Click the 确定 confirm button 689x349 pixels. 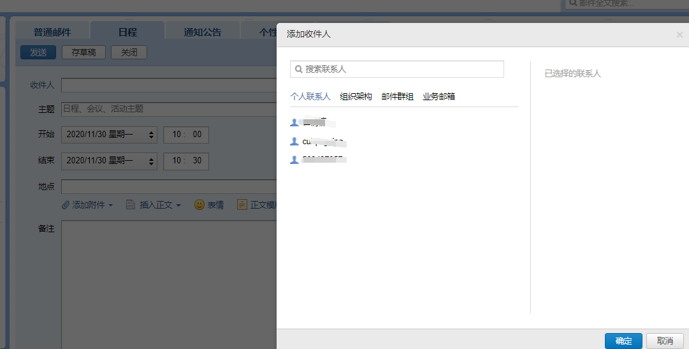coord(623,341)
